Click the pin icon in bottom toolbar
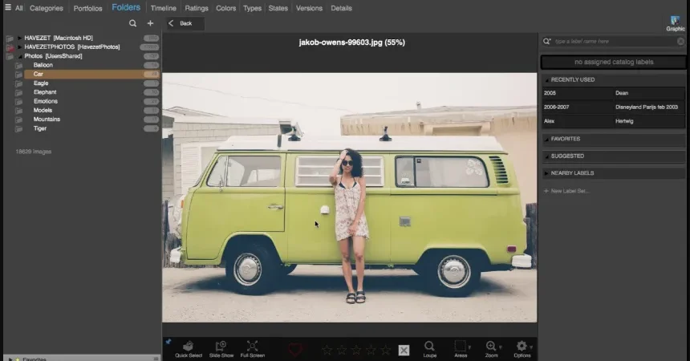 [168, 341]
